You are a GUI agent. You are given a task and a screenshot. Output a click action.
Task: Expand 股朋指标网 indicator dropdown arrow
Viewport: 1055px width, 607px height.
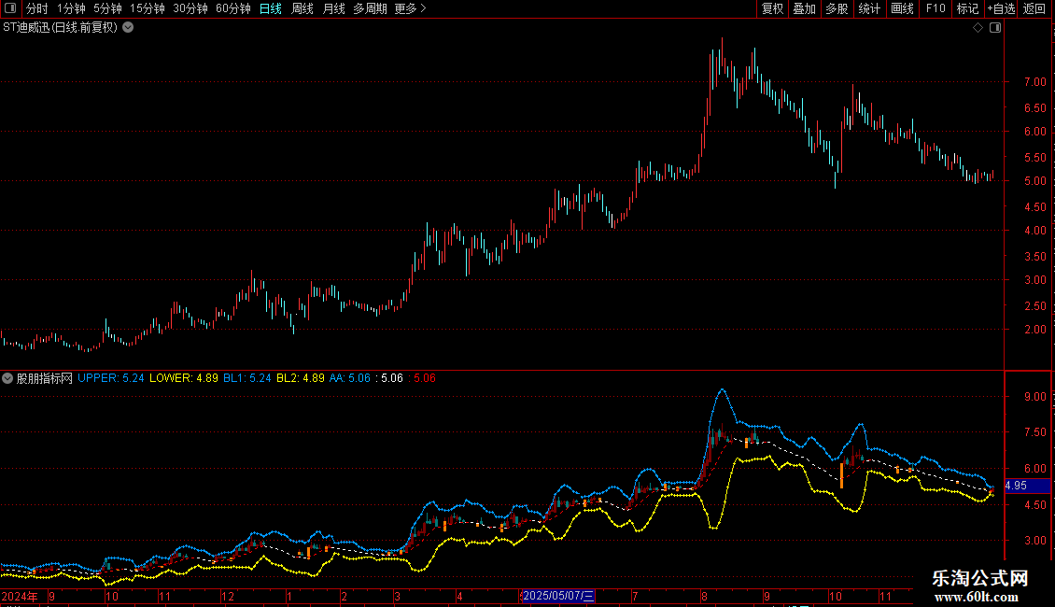click(7, 378)
